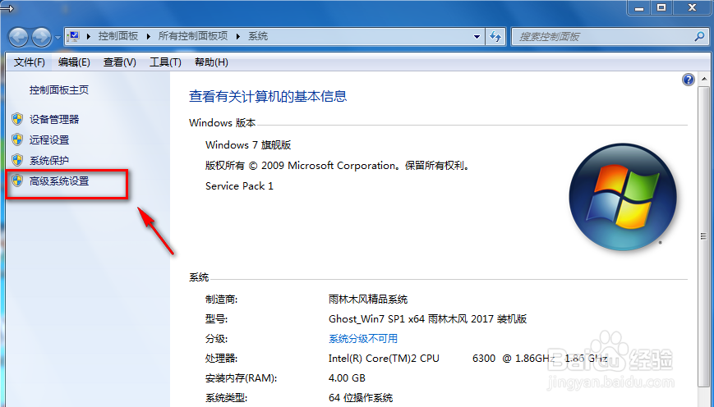Close the System window
Image resolution: width=714 pixels, height=407 pixels.
tap(692, 7)
